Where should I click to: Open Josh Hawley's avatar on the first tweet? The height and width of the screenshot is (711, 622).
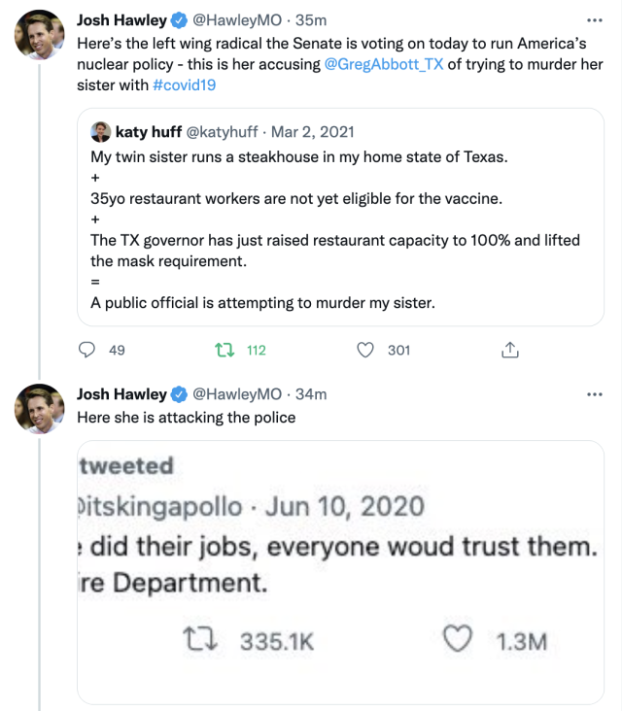click(x=39, y=36)
